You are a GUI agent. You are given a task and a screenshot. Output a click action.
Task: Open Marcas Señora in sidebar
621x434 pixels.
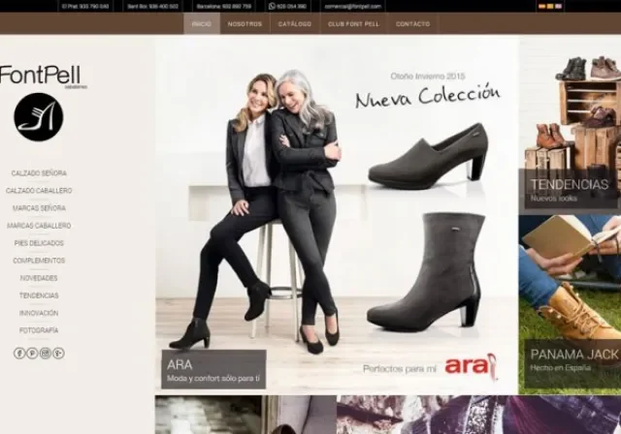point(39,208)
